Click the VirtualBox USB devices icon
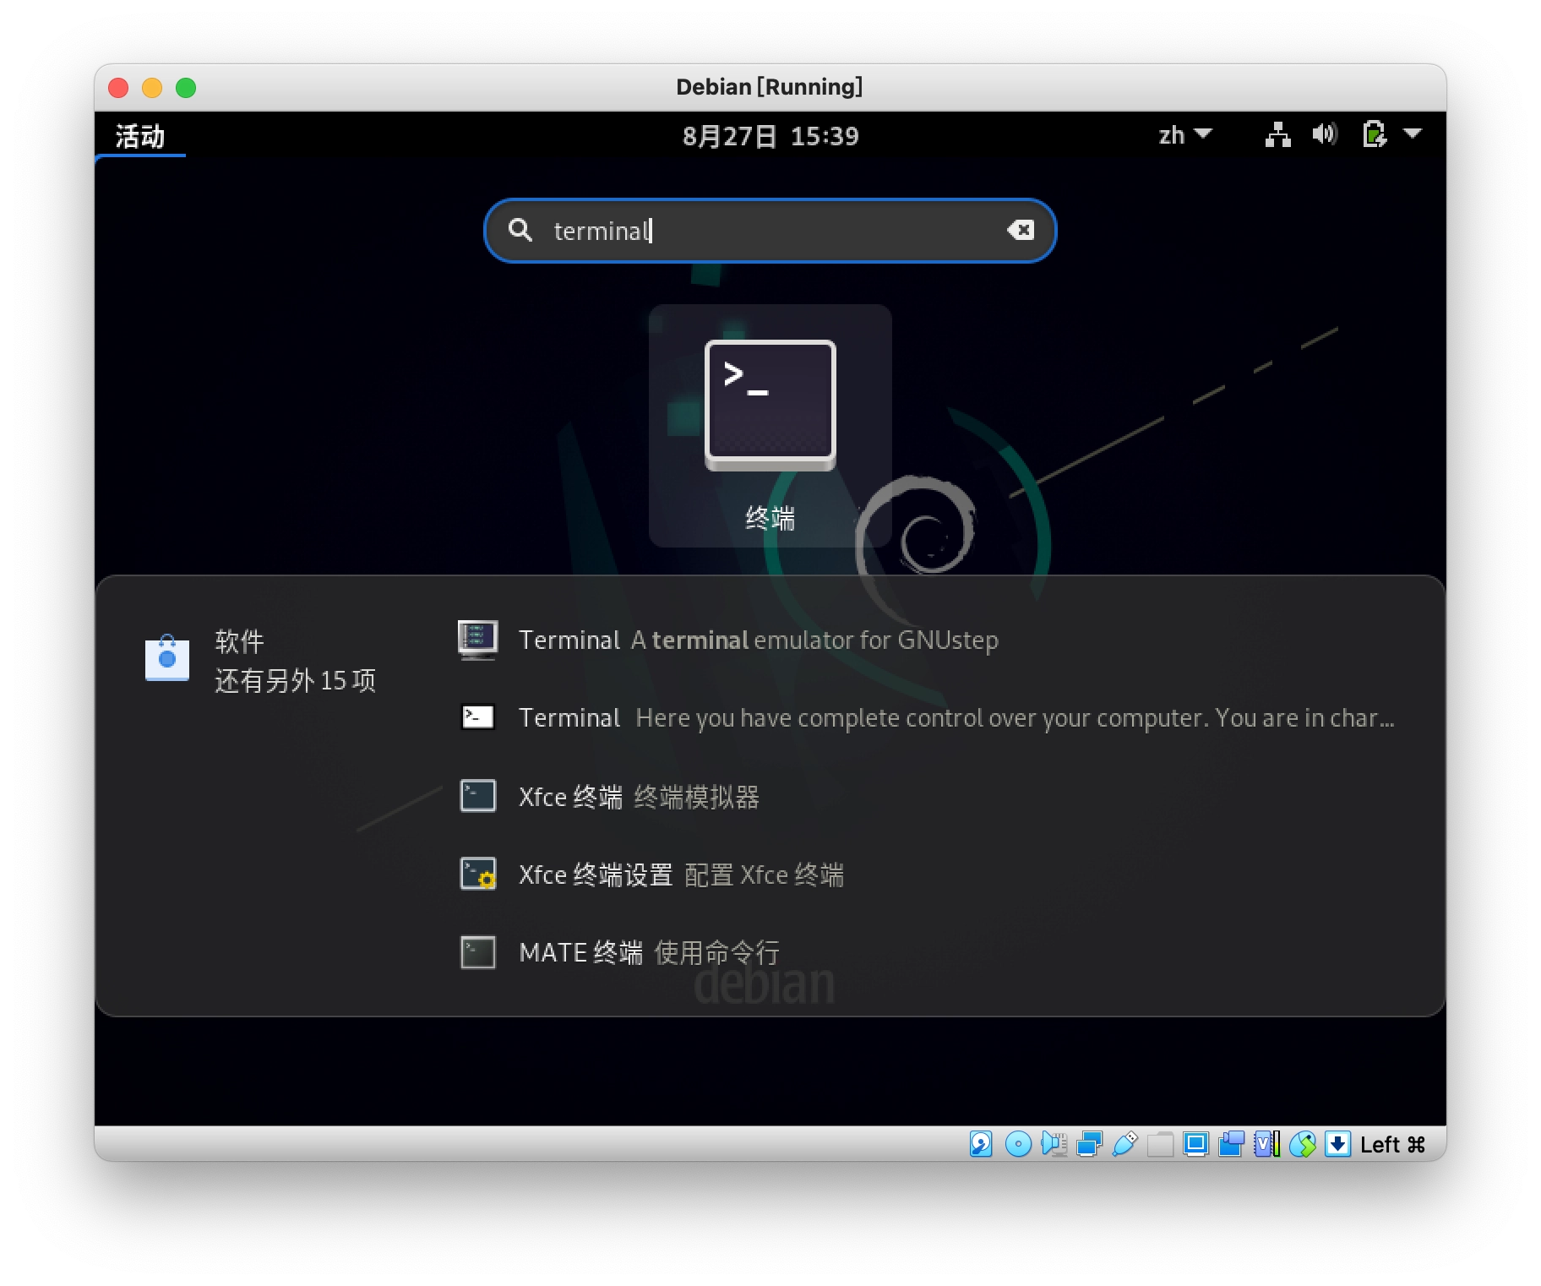 coord(1124,1144)
